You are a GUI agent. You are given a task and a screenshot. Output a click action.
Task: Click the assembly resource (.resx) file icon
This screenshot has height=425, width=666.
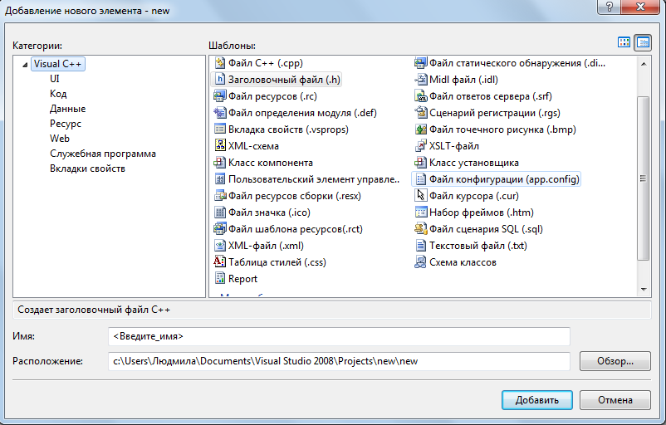219,196
